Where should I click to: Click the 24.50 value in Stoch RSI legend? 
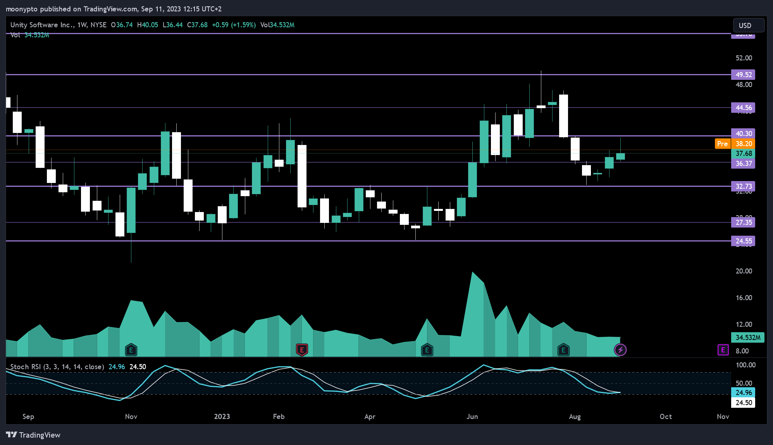point(138,367)
